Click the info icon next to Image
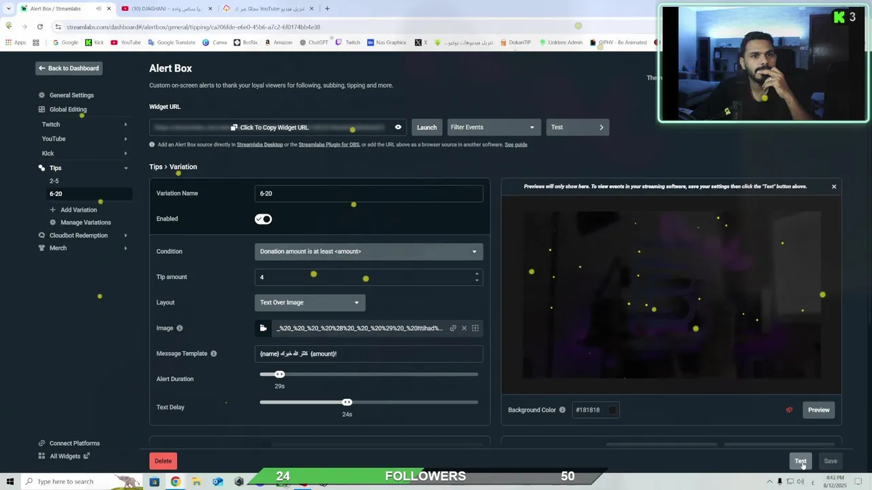 point(180,328)
